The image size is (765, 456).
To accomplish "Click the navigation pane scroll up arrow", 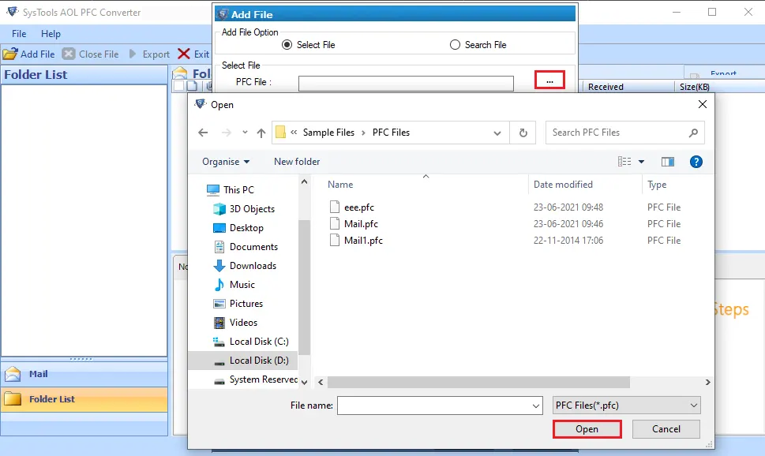I will pos(305,182).
